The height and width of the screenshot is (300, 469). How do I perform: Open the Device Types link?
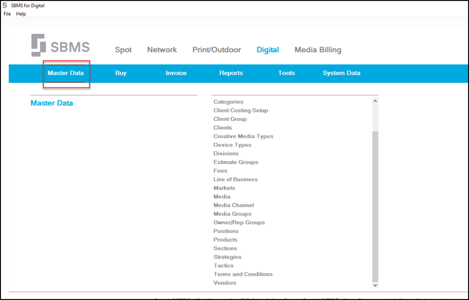pos(232,145)
